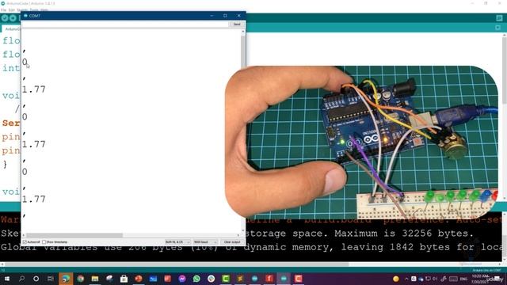Viewport: 507px width, 285px height.
Task: Switch to the active Arduino taskbar icon
Action: click(284, 279)
